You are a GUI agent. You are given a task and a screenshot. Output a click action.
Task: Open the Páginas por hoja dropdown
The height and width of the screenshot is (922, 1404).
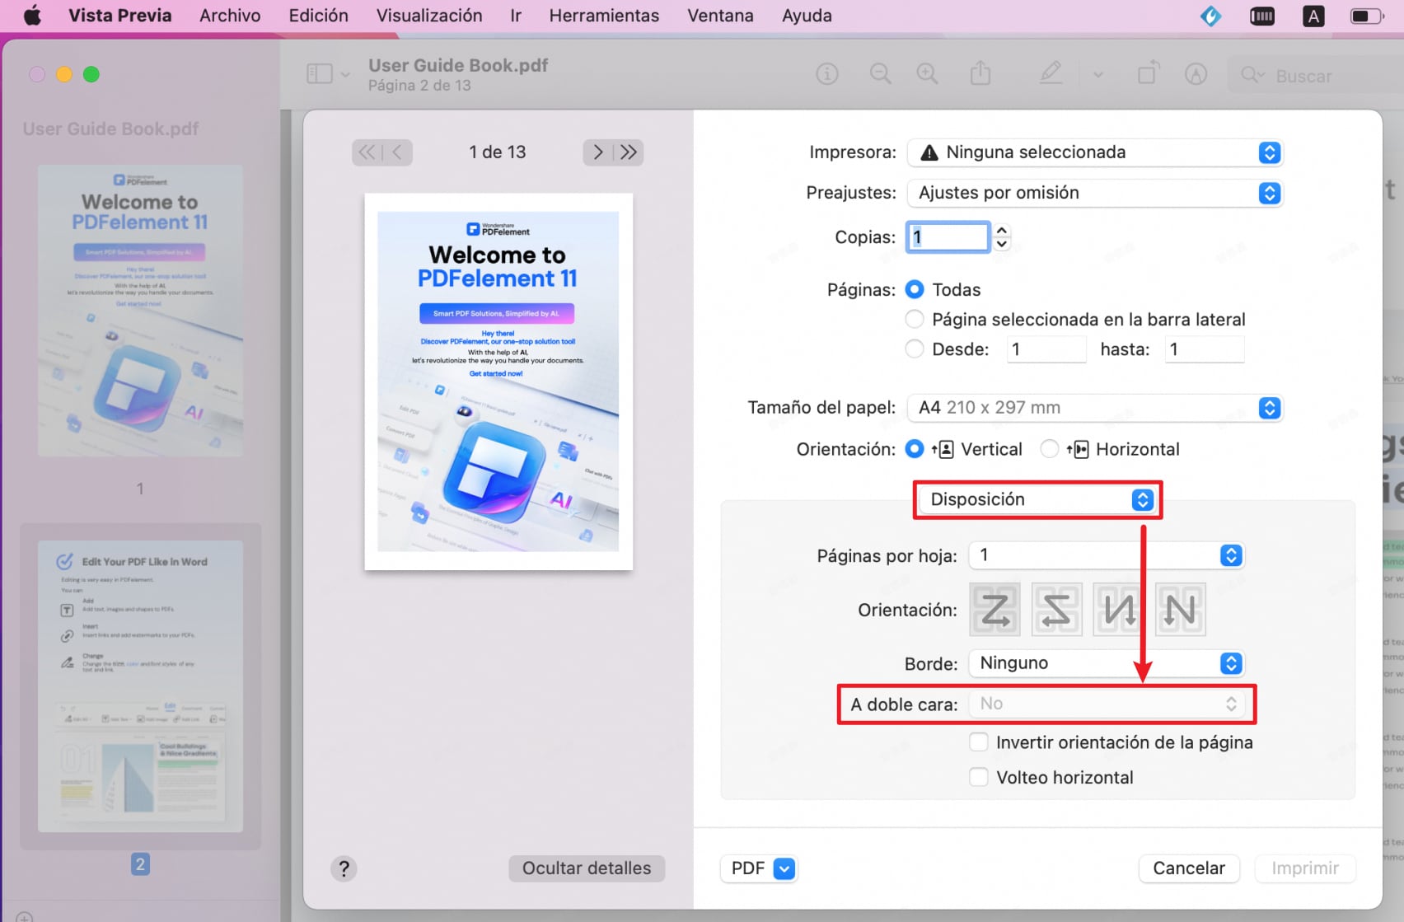pyautogui.click(x=1107, y=555)
